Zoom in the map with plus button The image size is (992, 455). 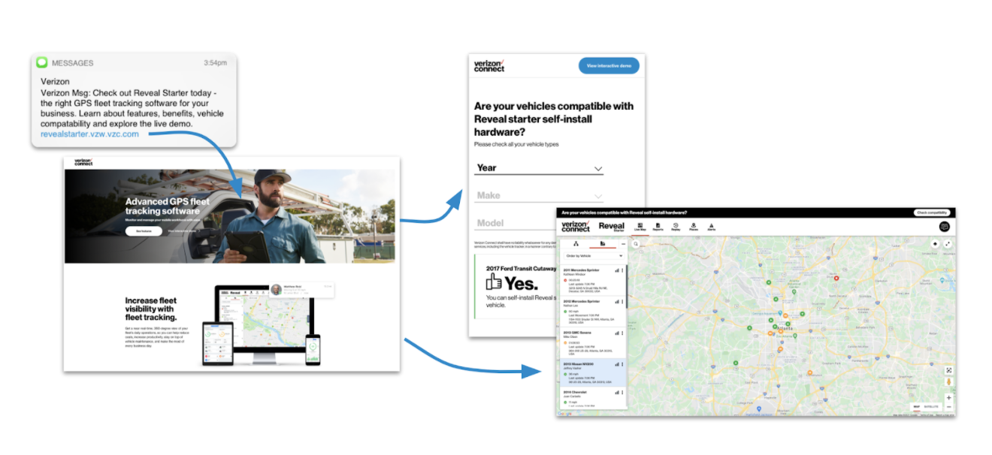[948, 397]
